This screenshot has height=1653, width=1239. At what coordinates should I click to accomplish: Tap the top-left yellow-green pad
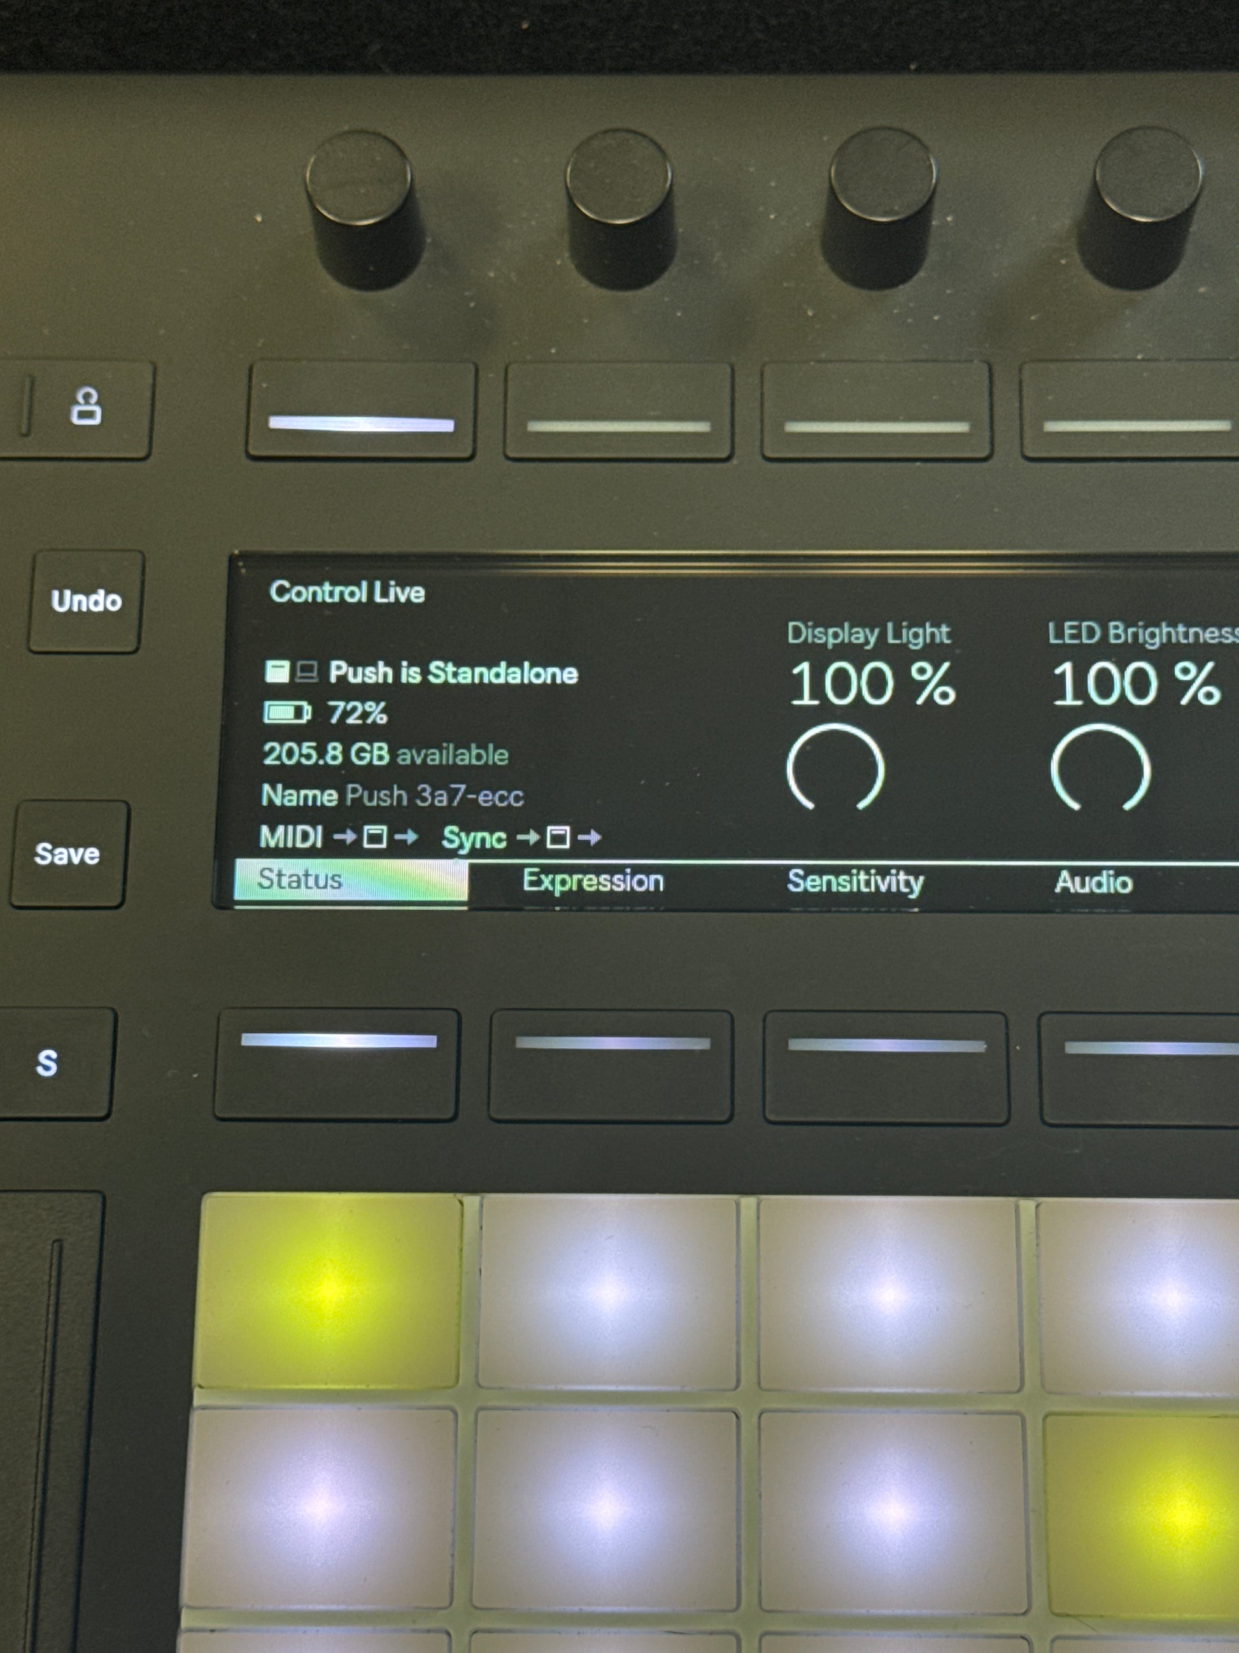click(329, 1290)
